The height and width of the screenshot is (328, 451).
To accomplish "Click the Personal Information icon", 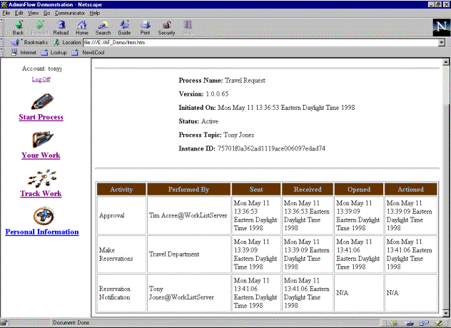I will 41,216.
